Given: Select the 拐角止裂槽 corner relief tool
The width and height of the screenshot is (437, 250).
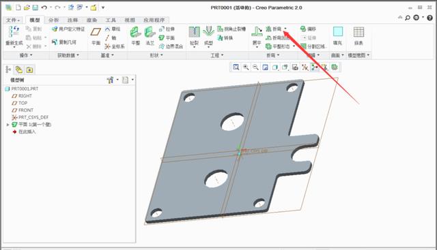Looking at the screenshot, I should [231, 29].
